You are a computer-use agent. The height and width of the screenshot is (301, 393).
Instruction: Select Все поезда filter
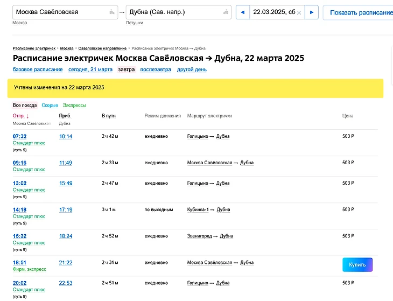pyautogui.click(x=25, y=105)
